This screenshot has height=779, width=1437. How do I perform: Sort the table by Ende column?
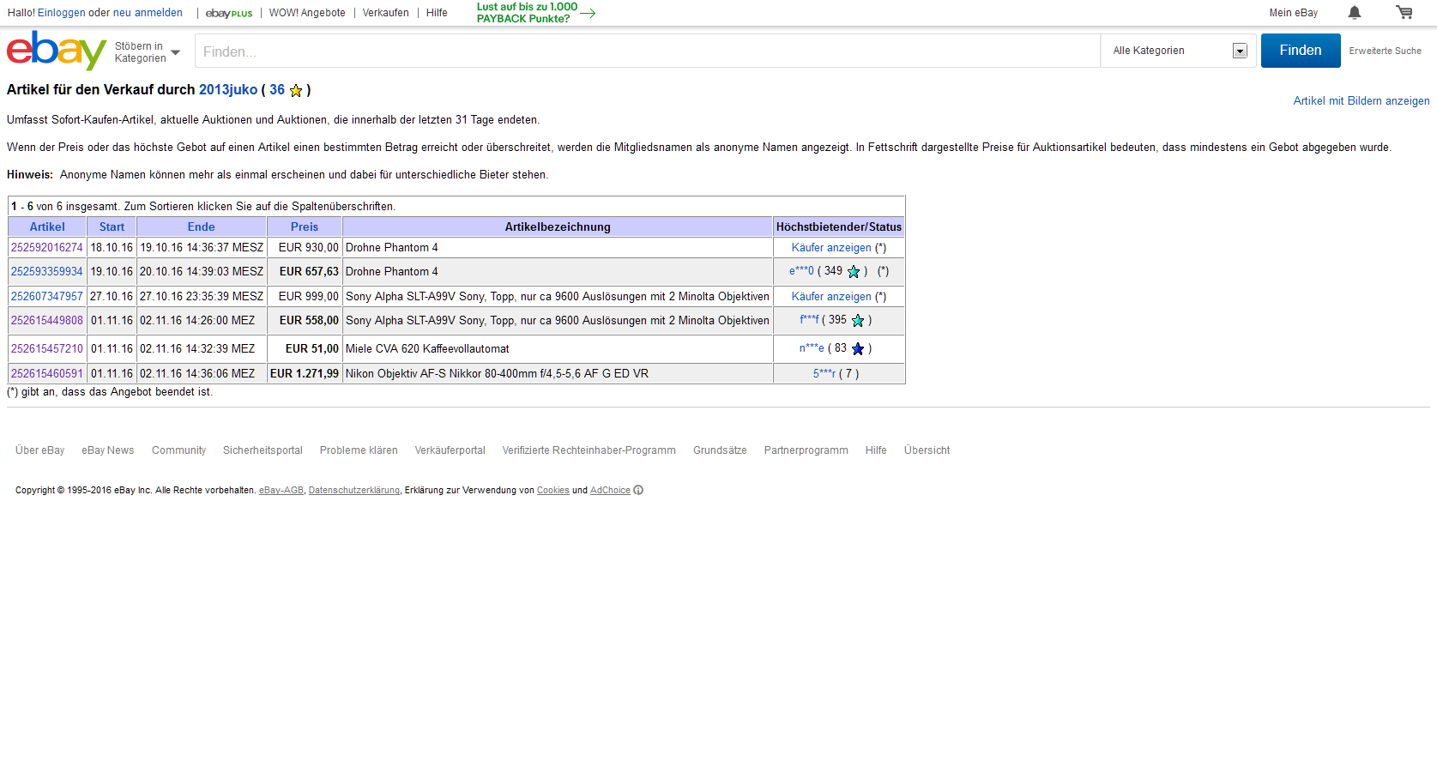click(201, 227)
